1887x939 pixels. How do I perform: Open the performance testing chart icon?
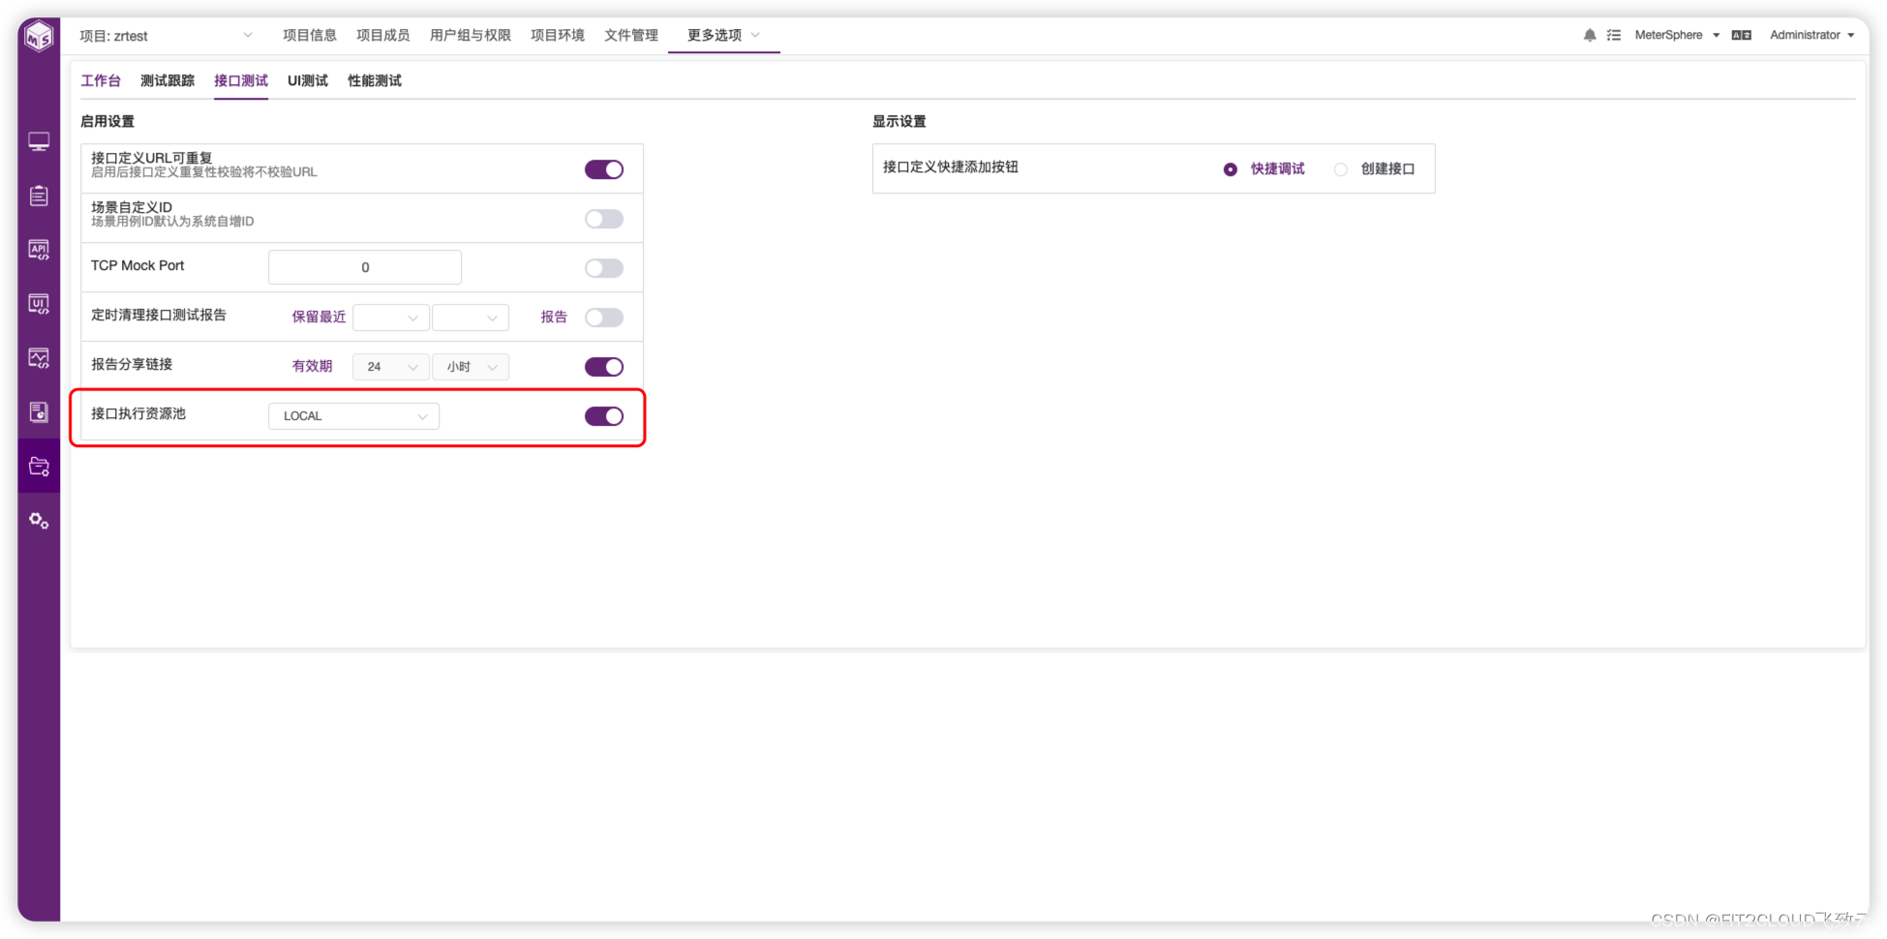pyautogui.click(x=39, y=358)
